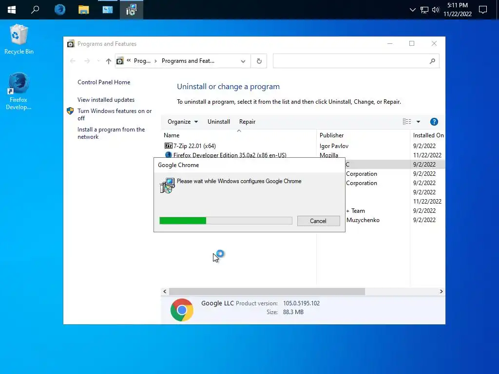Switch to Control Panel taskbar window
This screenshot has width=499, height=374.
(107, 10)
